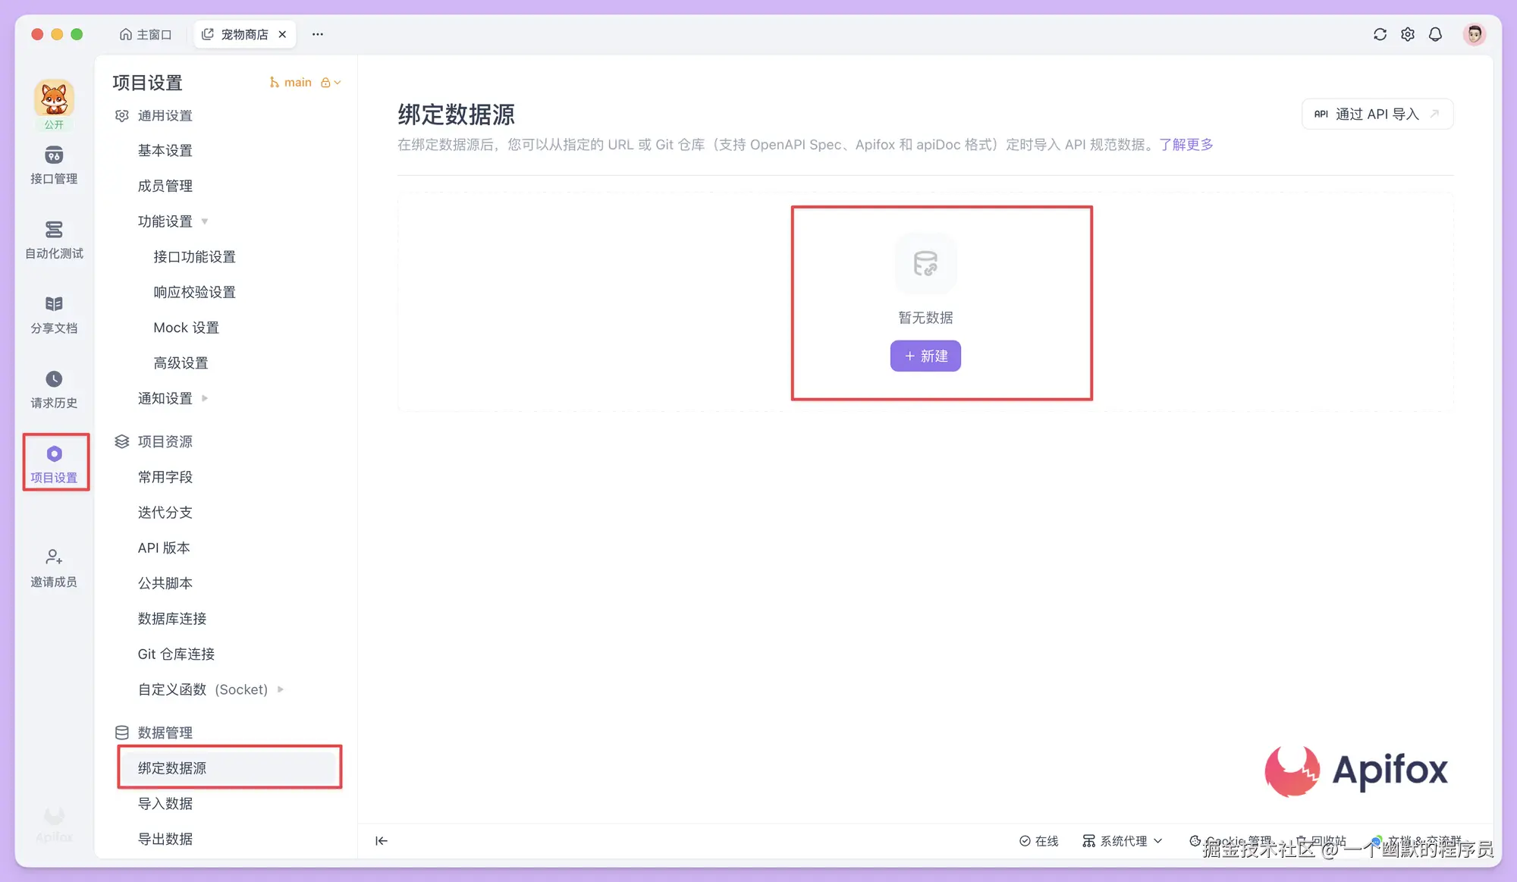
Task: Open 邀请成员 from the sidebar
Action: tap(53, 567)
